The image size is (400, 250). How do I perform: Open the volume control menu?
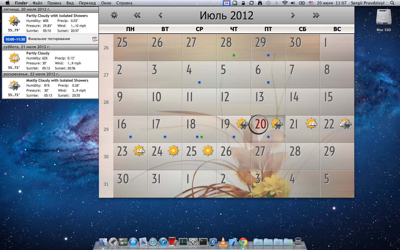point(293,3)
